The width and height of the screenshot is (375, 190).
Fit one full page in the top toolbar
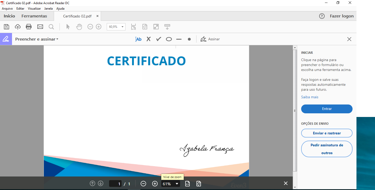coord(145,27)
